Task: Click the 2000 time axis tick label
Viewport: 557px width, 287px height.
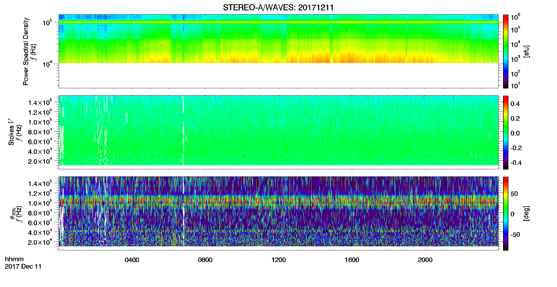Action: tap(425, 260)
